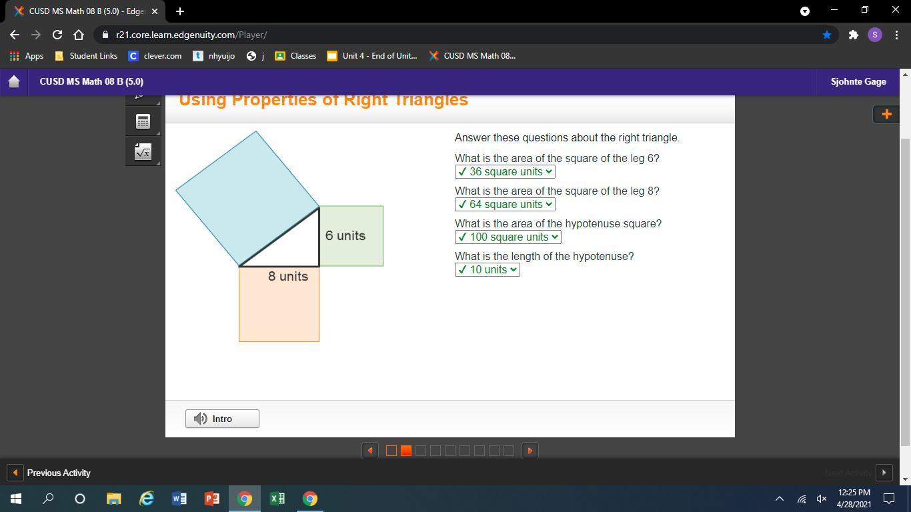Open Chrome three-dot menu
Screen dimensions: 911x512
coord(896,35)
